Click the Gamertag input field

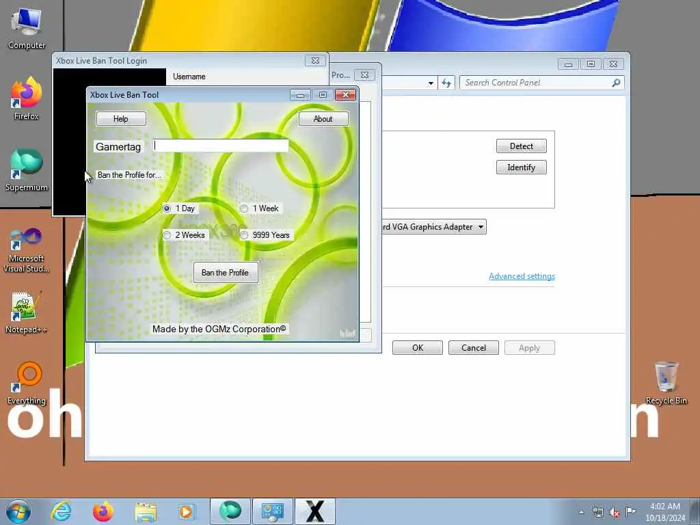[221, 146]
